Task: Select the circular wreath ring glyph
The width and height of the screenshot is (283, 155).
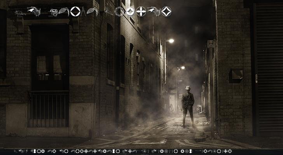Action: point(119,12)
